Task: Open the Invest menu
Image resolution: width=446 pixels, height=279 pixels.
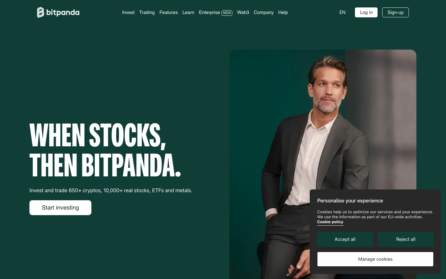Action: (128, 12)
